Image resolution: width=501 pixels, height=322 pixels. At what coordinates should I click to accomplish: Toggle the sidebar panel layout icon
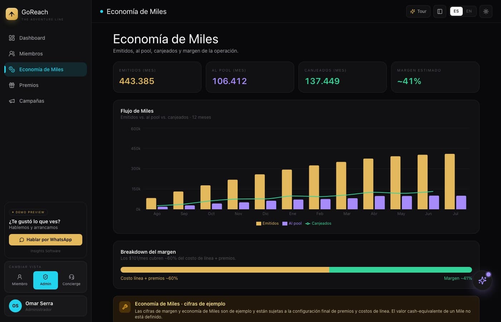[440, 11]
